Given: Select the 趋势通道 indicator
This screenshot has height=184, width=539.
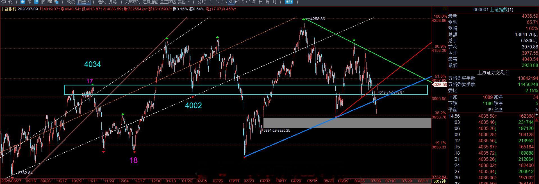Looking at the screenshot, I should point(150,2).
